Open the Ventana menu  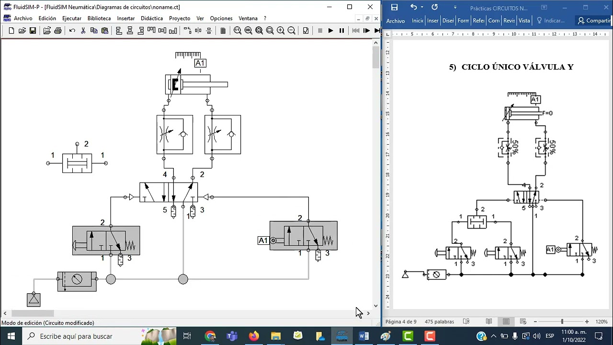[x=248, y=18]
